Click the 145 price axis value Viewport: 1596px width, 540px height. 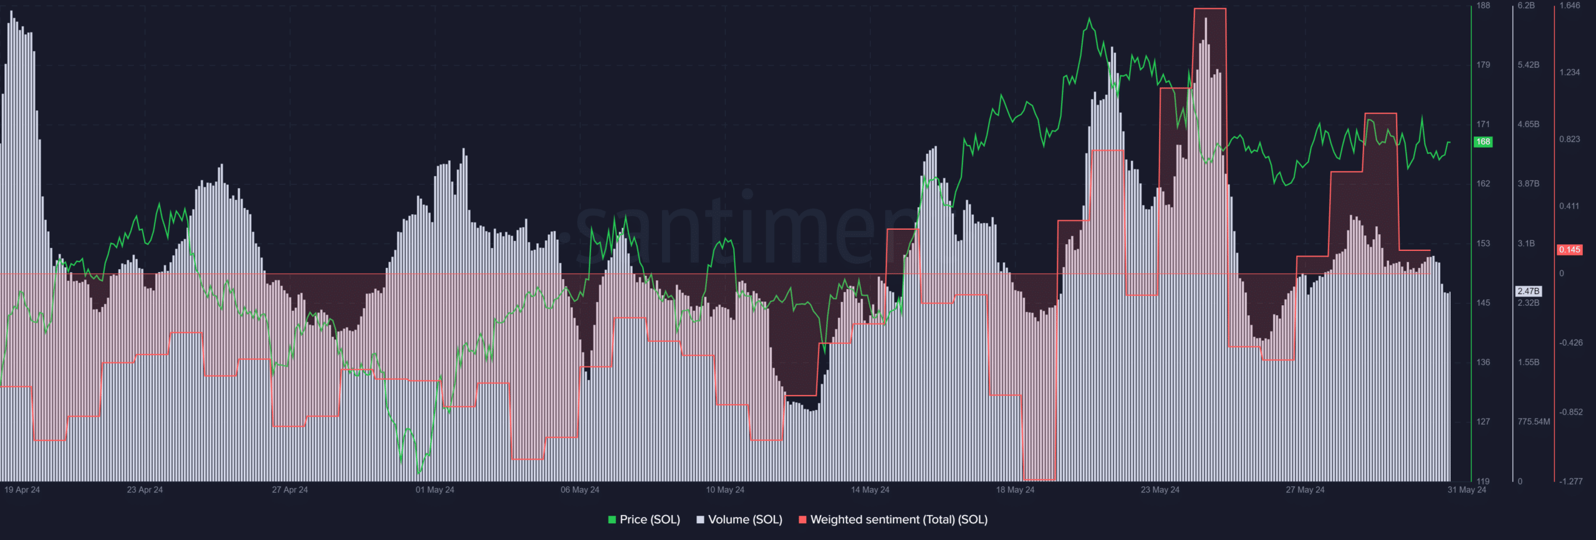tap(1483, 303)
